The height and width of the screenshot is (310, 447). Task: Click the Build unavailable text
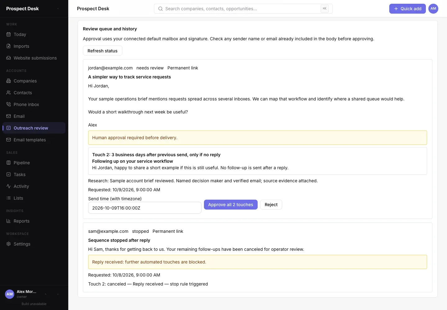[x=34, y=304]
